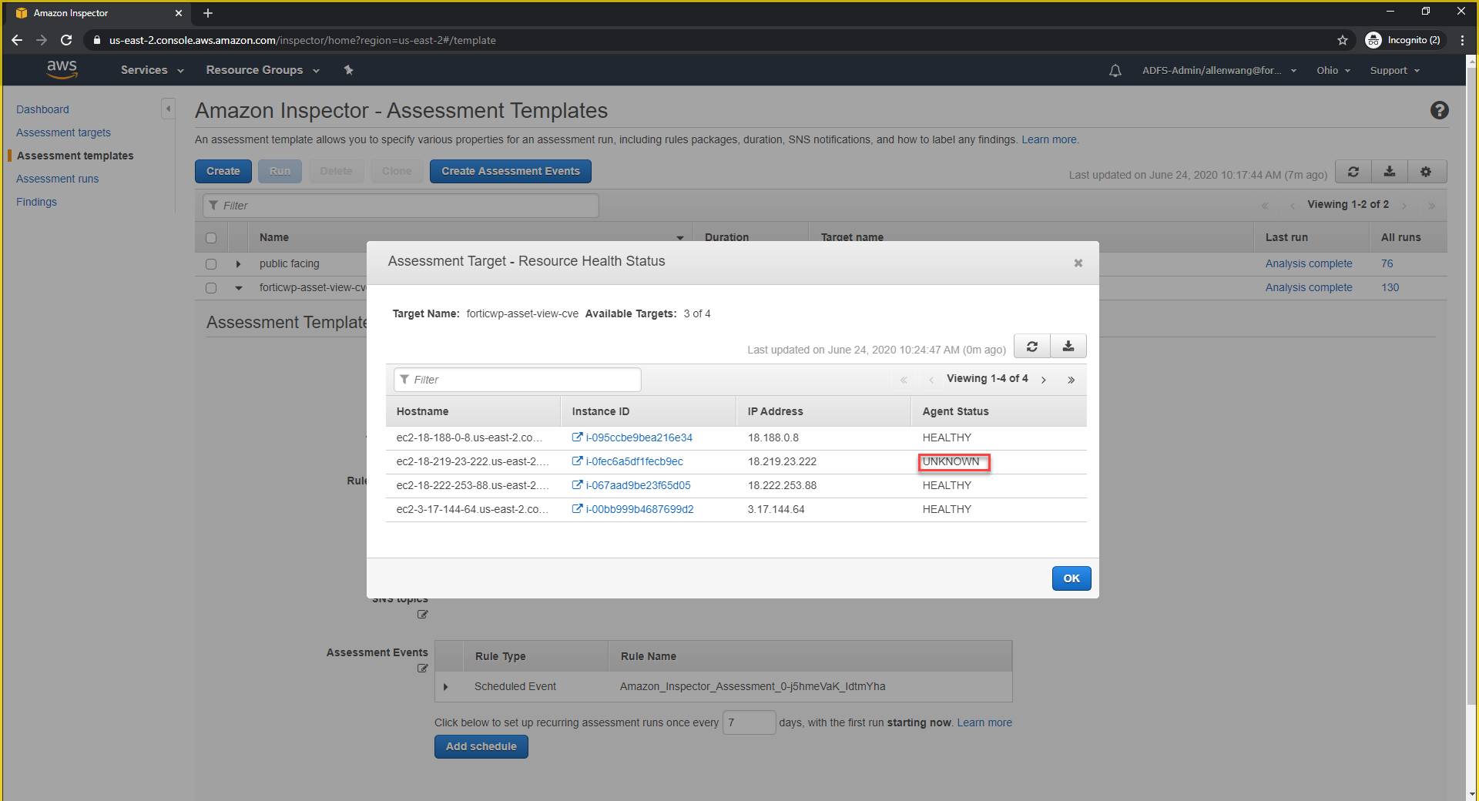The width and height of the screenshot is (1479, 801).
Task: Collapse the left navigation sidebar
Action: 168,109
